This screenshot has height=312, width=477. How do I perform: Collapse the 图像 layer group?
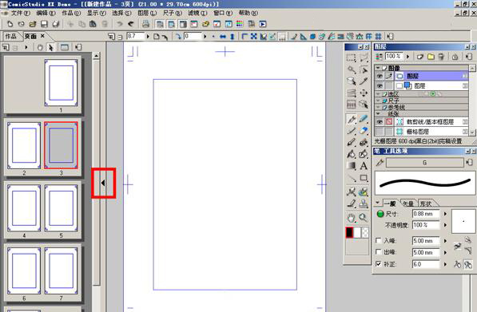tap(378, 68)
